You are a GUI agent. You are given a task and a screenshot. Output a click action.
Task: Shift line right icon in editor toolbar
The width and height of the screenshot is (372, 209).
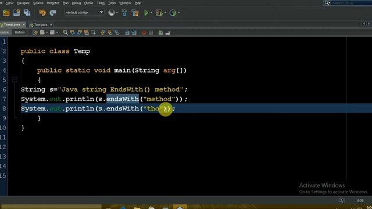(134, 33)
